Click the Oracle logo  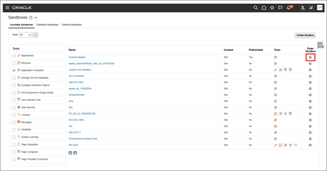click(x=22, y=8)
